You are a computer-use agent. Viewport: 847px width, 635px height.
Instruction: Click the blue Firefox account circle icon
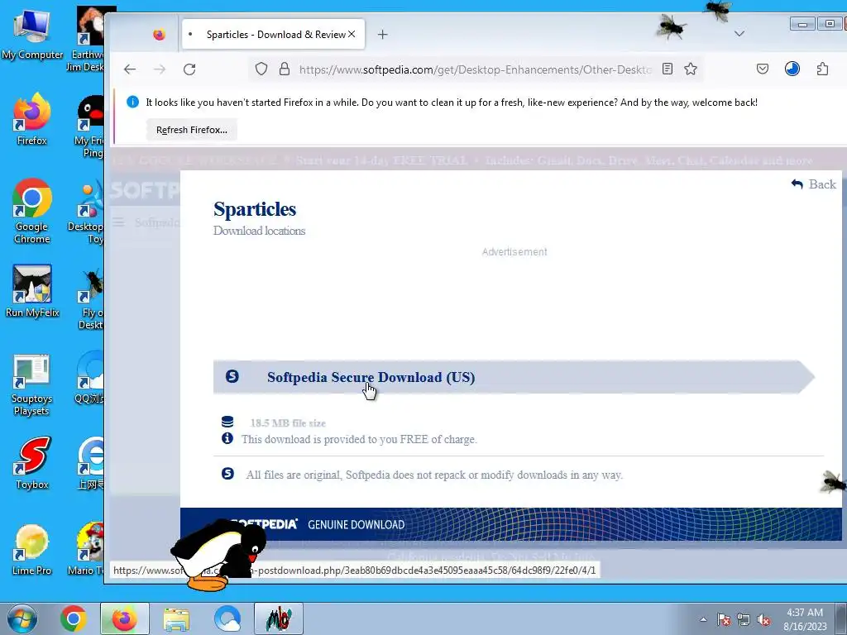[x=792, y=69]
